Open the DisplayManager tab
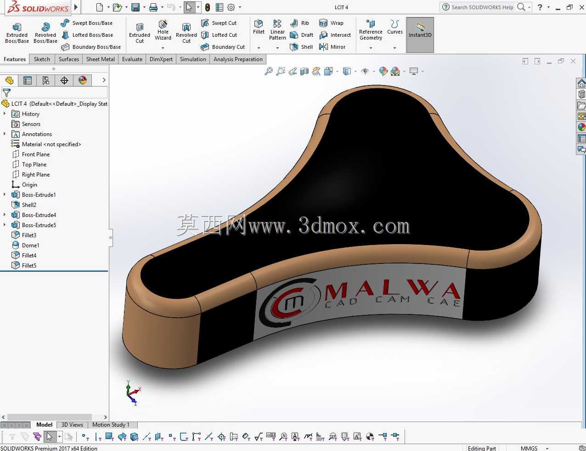Image resolution: width=586 pixels, height=451 pixels. click(83, 80)
